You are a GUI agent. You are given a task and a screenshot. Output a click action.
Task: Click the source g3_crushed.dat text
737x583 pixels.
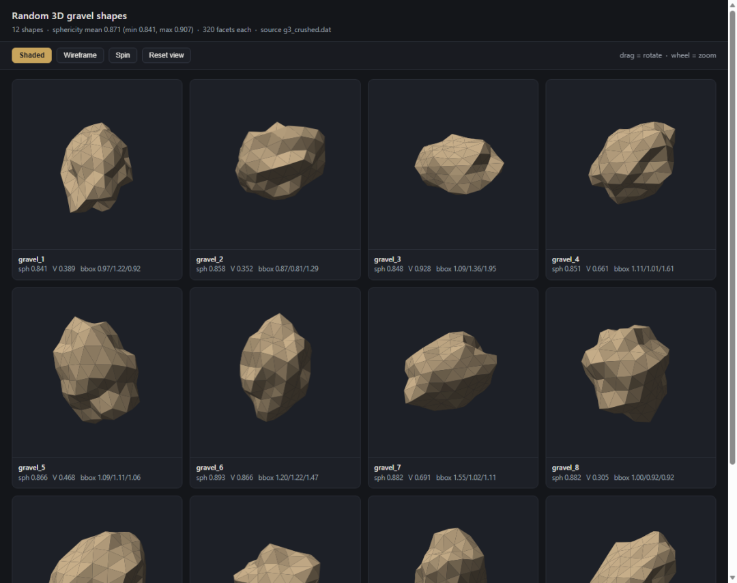tap(295, 29)
